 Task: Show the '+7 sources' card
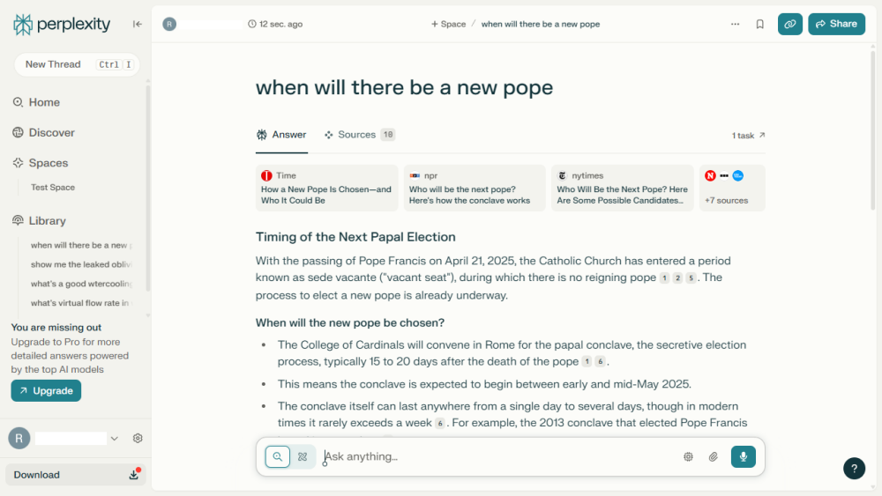click(731, 188)
